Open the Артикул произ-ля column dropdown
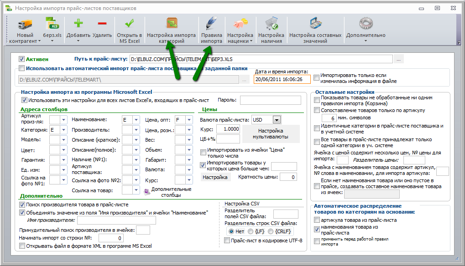This screenshot has width=465, height=266. (x=64, y=120)
